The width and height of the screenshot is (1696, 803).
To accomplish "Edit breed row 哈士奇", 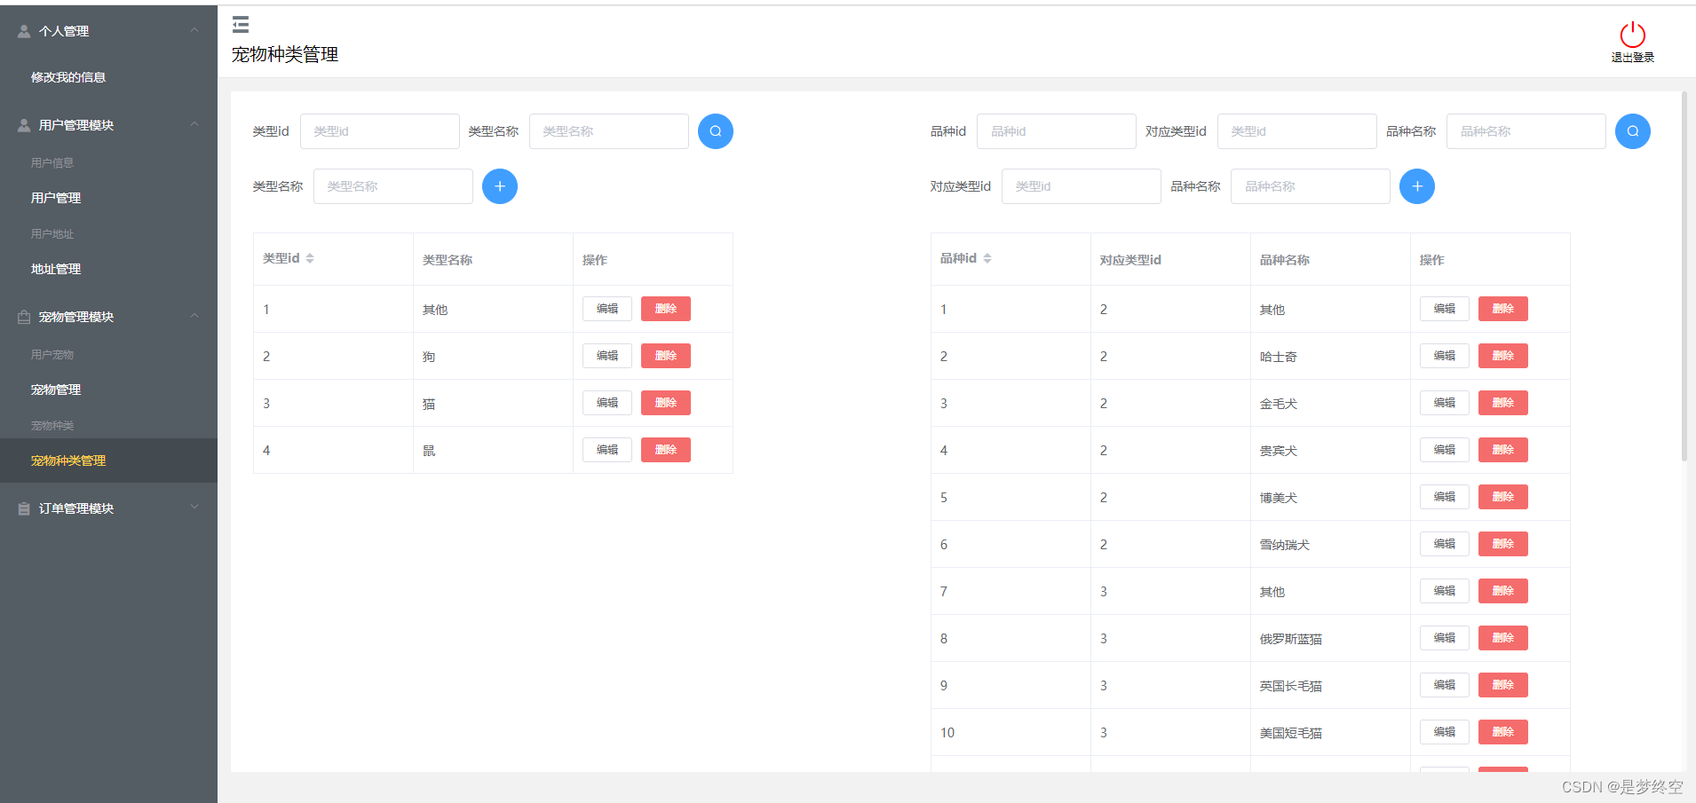I will [1445, 356].
